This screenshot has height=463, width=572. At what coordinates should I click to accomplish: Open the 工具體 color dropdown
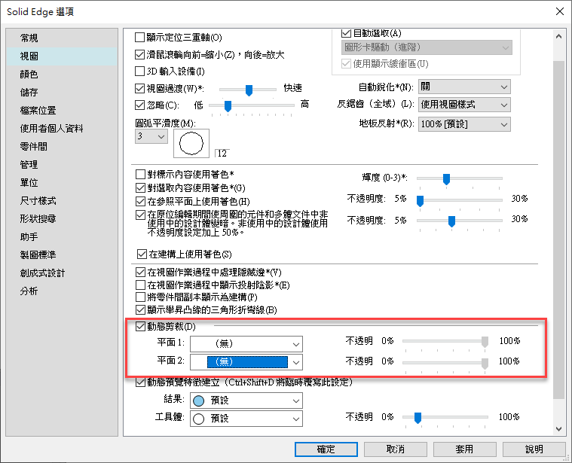coord(246,419)
